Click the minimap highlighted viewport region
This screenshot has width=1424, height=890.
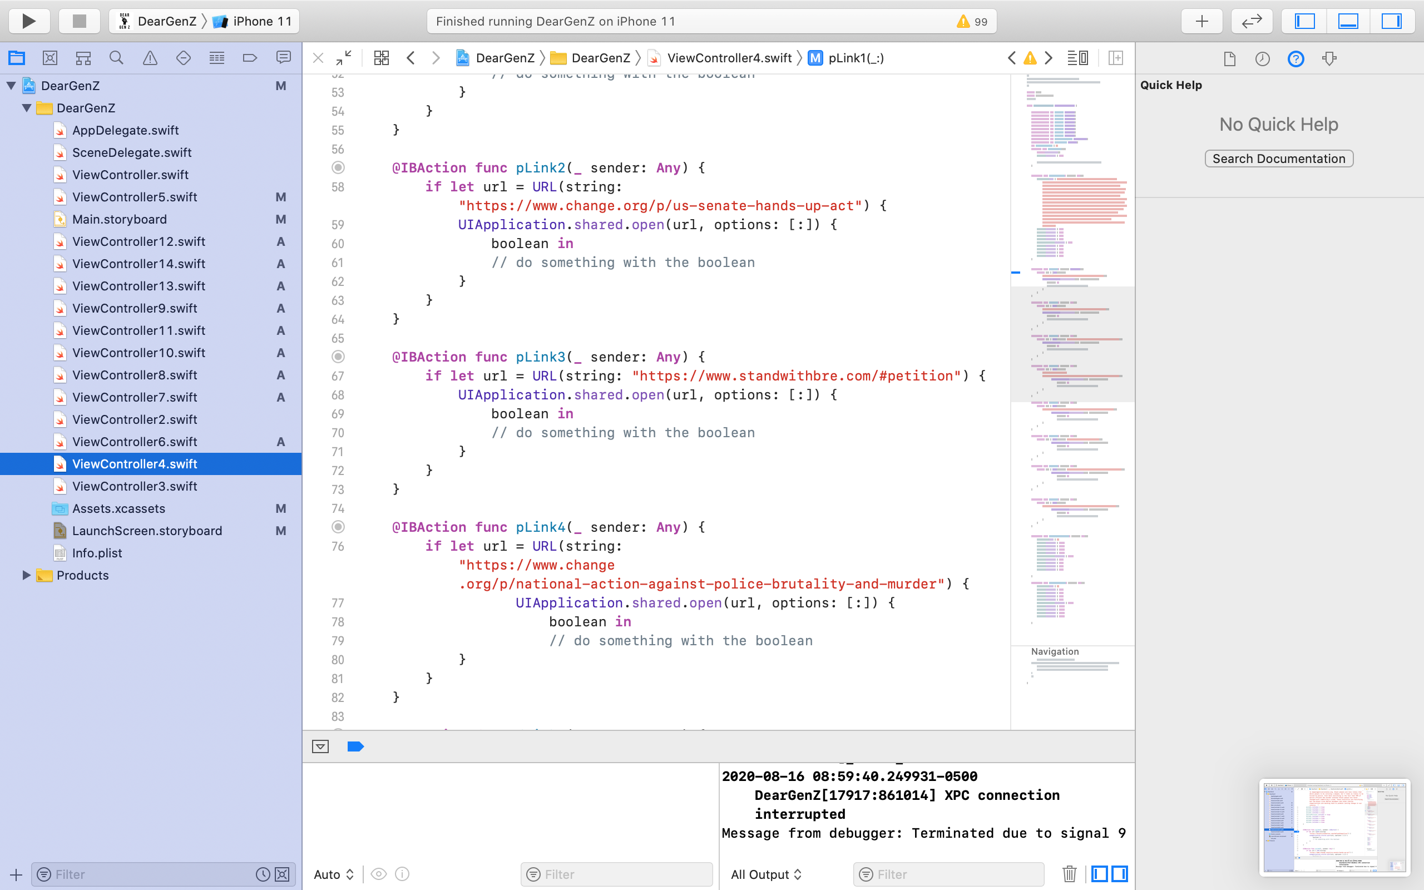(1072, 344)
